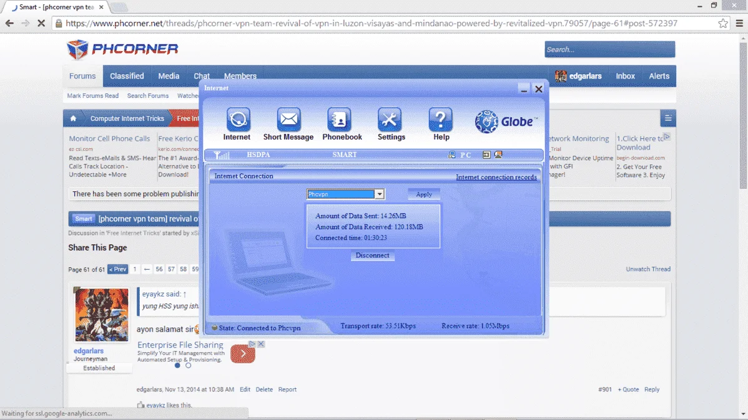748x420 pixels.
Task: Open the Monitor Cell Phone Calls ad
Action: point(109,138)
